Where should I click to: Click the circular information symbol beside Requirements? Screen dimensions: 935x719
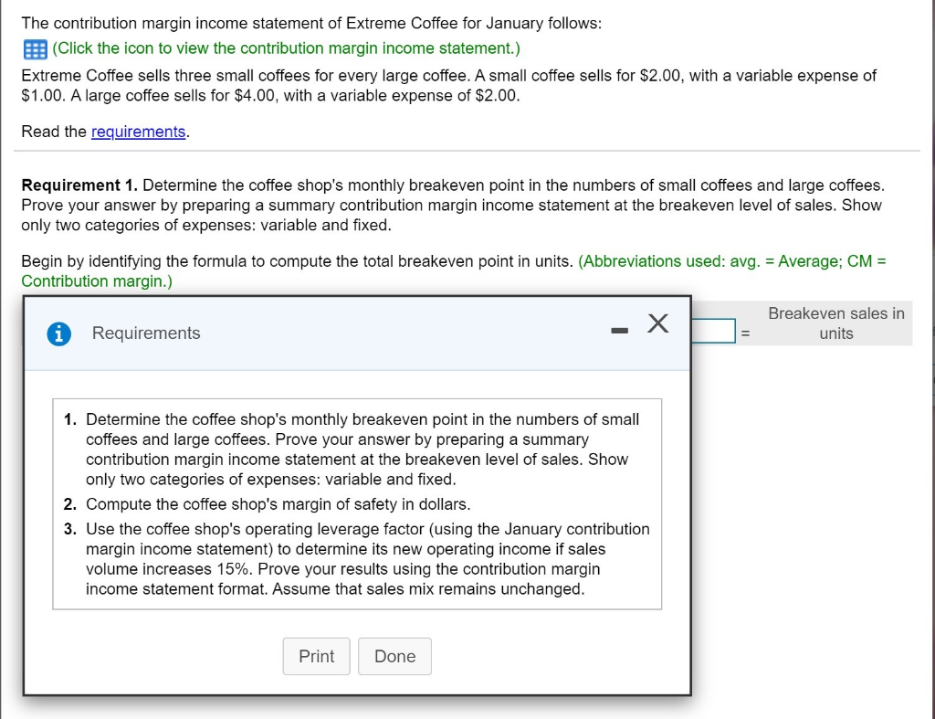tap(58, 333)
